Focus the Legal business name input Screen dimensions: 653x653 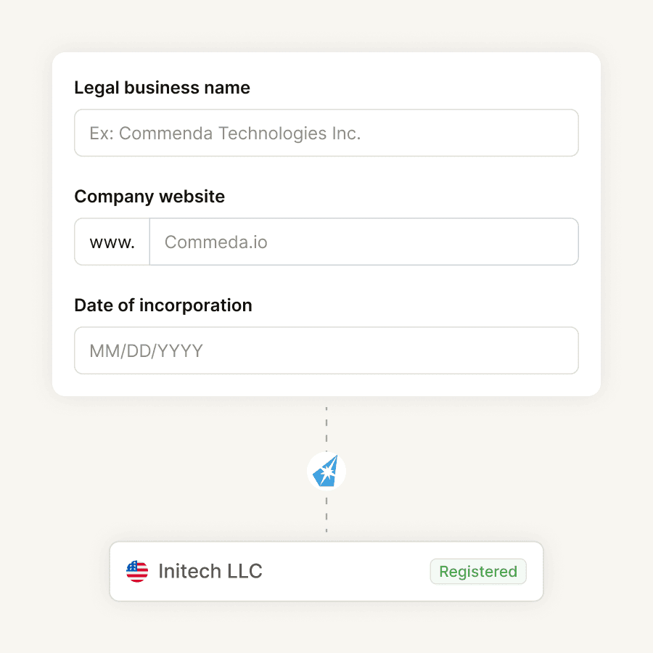pos(326,133)
